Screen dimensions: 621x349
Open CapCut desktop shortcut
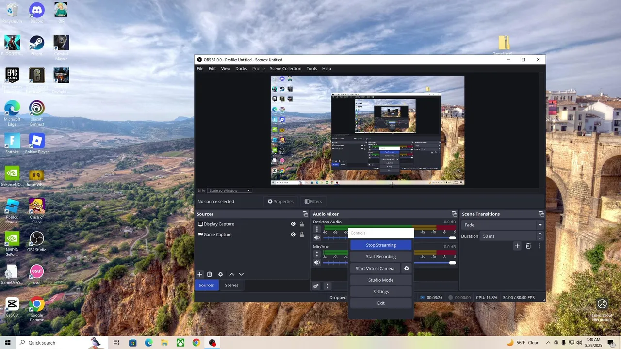tap(12, 307)
